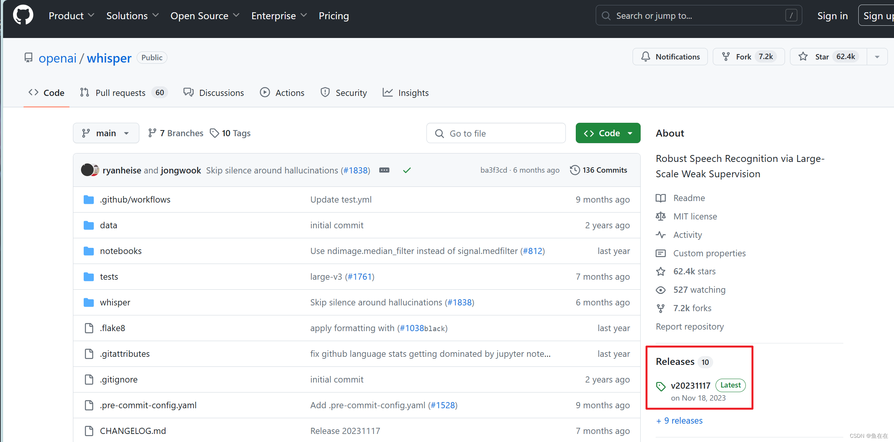The image size is (894, 442).
Task: Focus the Search or jump to field
Action: [x=699, y=16]
